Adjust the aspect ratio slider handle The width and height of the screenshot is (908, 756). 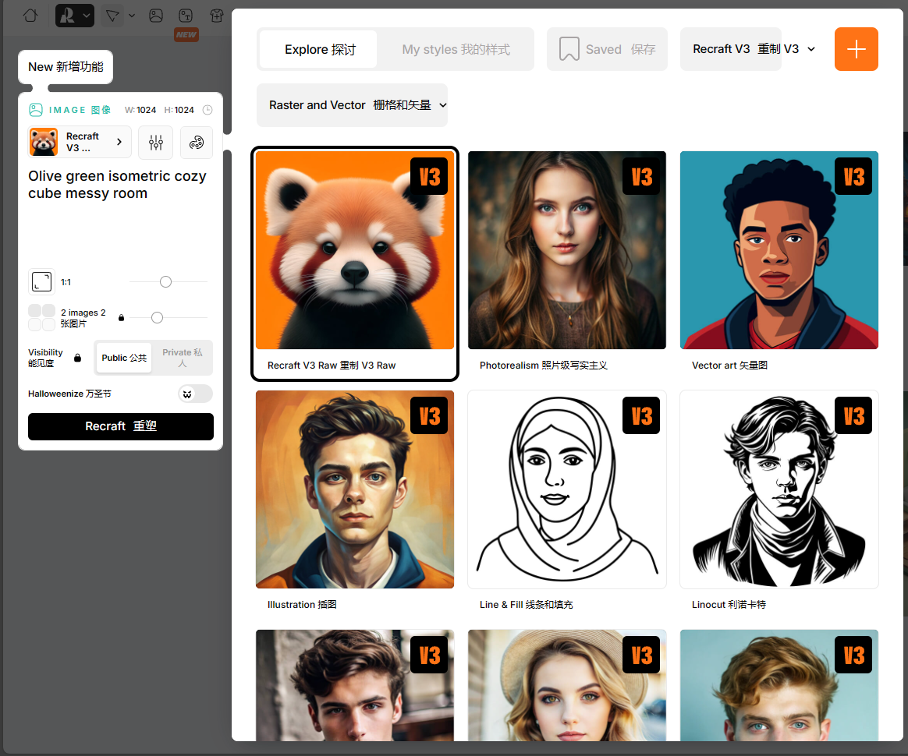point(165,281)
